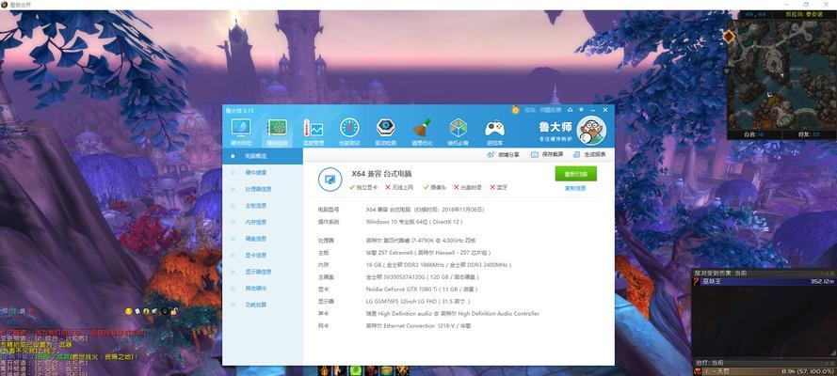Select 硬盘信息 disk info in sidebar
The width and height of the screenshot is (837, 376).
(256, 239)
